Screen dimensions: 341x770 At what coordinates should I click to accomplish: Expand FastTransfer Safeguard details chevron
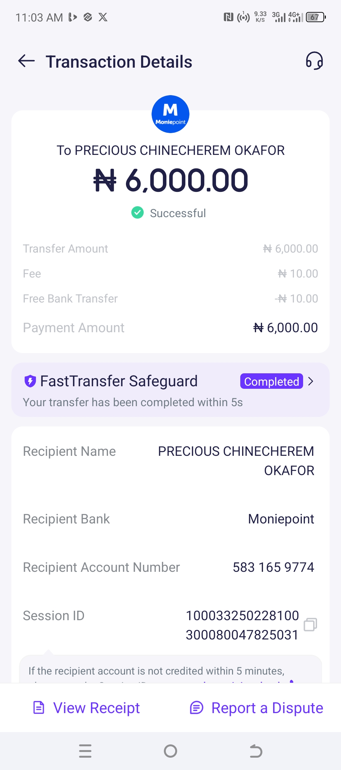(311, 381)
